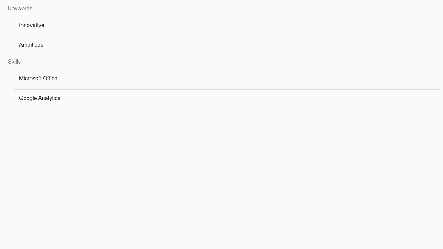The image size is (443, 249).
Task: Pick Ambitious under Keywords
Action: pyautogui.click(x=31, y=45)
